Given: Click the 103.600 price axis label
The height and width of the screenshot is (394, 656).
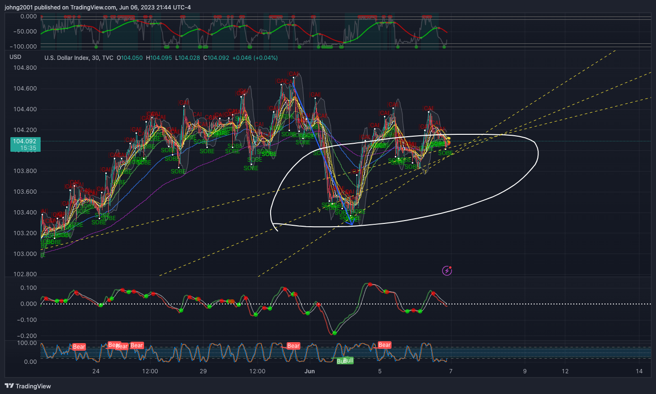Looking at the screenshot, I should [25, 192].
